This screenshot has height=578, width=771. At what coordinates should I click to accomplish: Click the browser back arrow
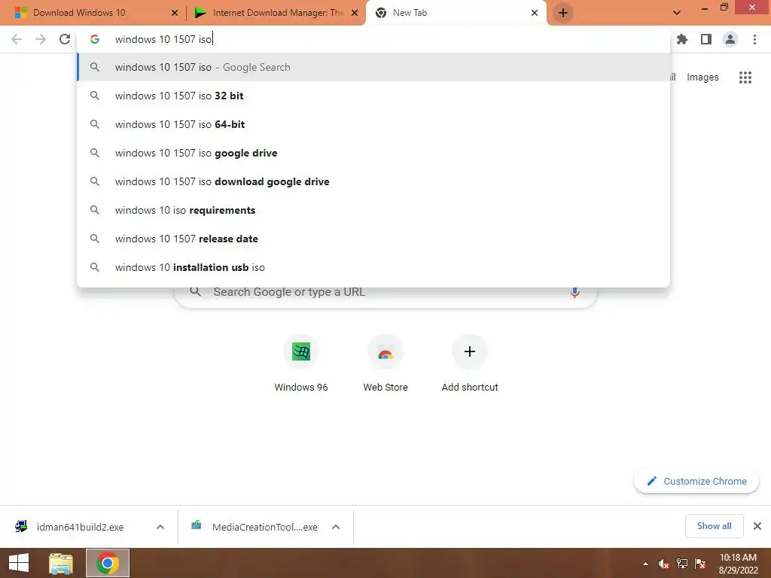click(17, 39)
